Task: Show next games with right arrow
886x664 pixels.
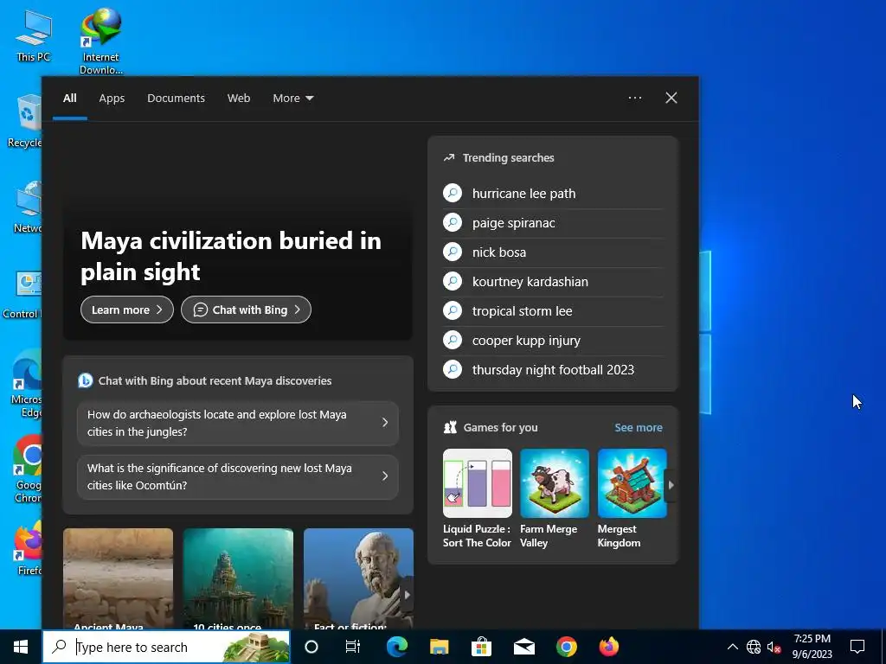Action: pyautogui.click(x=671, y=485)
